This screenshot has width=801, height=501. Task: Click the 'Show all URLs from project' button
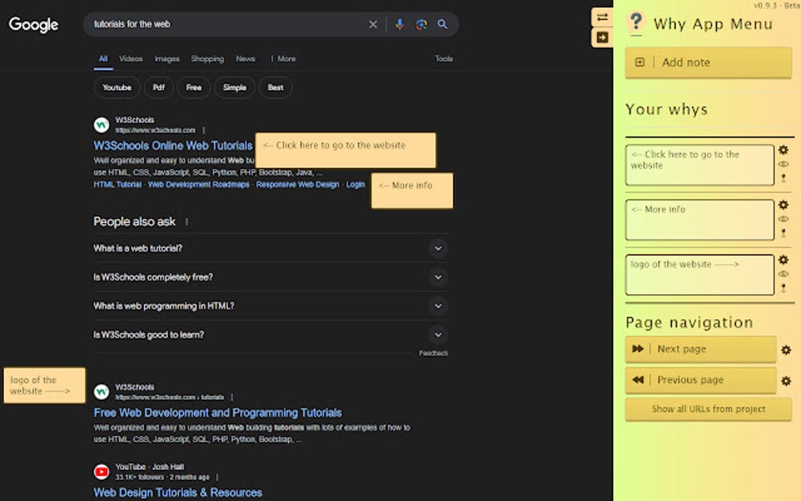pyautogui.click(x=708, y=408)
